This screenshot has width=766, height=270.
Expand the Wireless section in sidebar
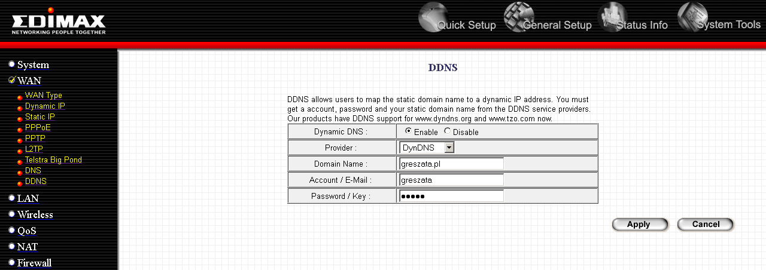35,214
